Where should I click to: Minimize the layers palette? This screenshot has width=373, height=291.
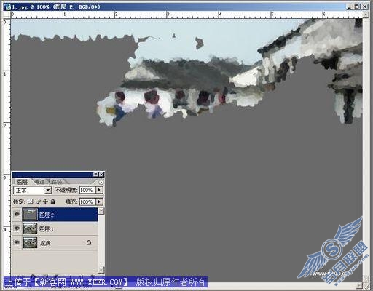click(95, 175)
